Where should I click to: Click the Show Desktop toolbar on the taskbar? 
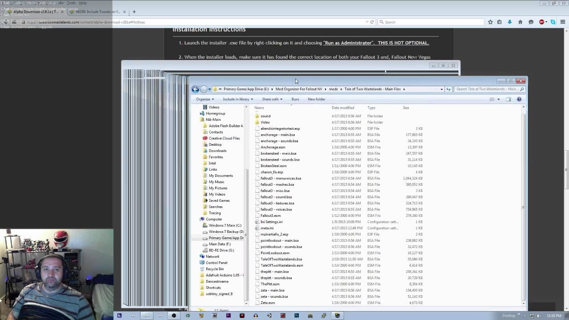(x=509, y=316)
